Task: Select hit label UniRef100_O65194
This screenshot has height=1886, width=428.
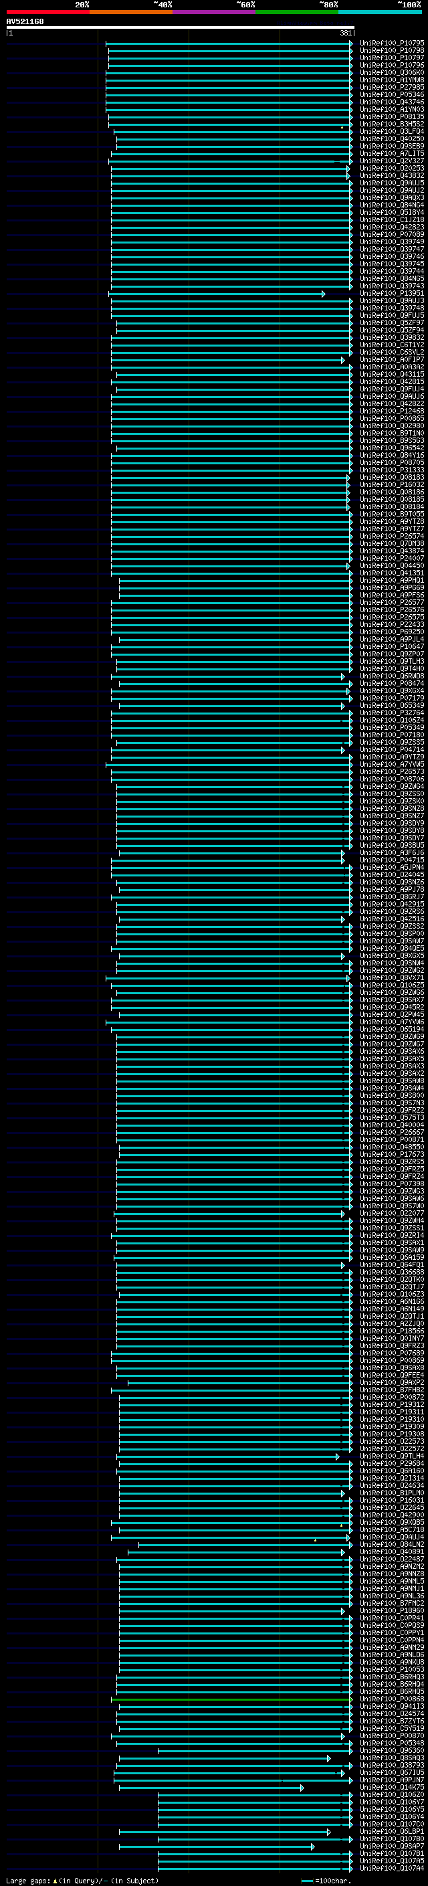Action: click(x=391, y=1029)
